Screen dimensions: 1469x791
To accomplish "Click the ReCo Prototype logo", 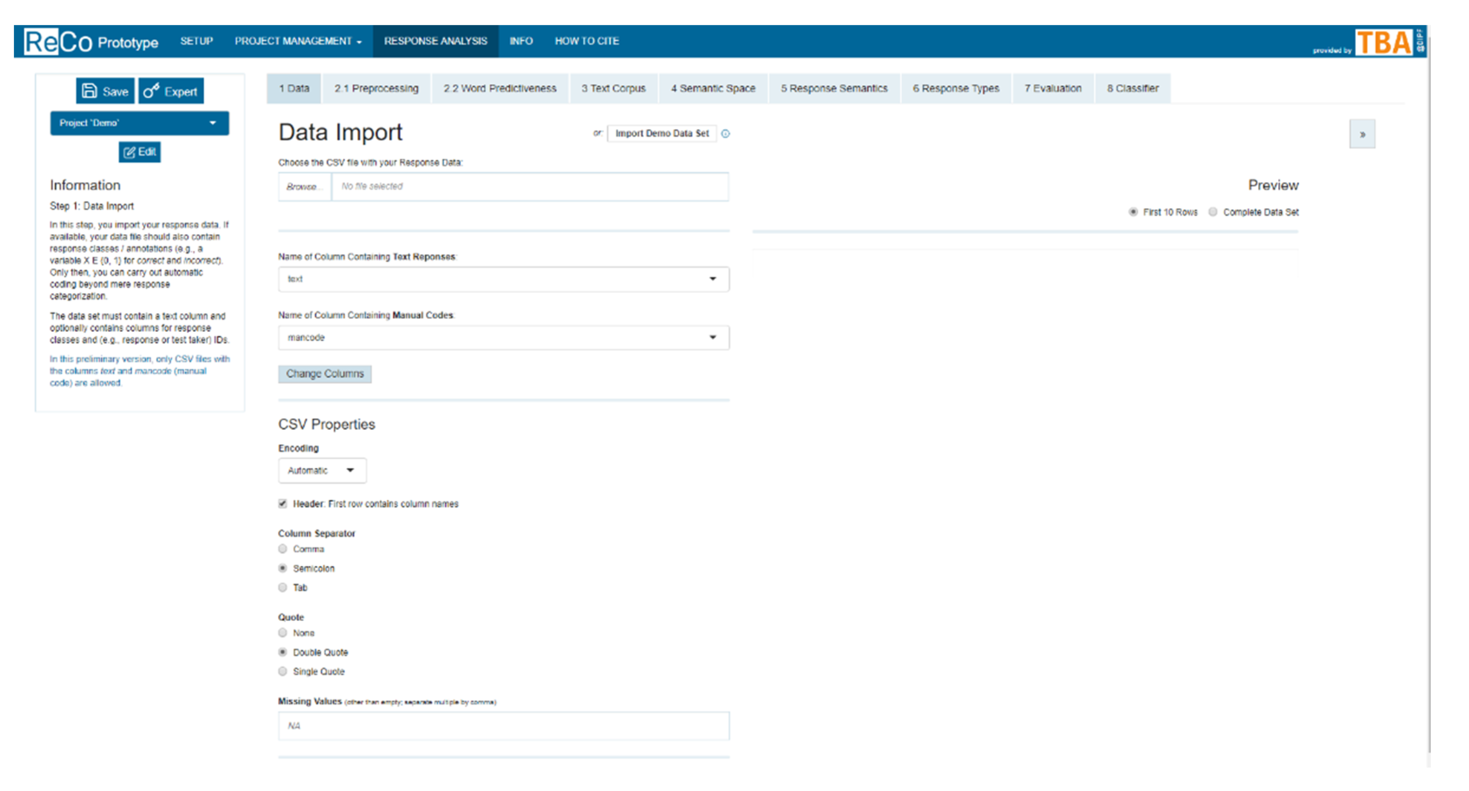I will click(91, 42).
